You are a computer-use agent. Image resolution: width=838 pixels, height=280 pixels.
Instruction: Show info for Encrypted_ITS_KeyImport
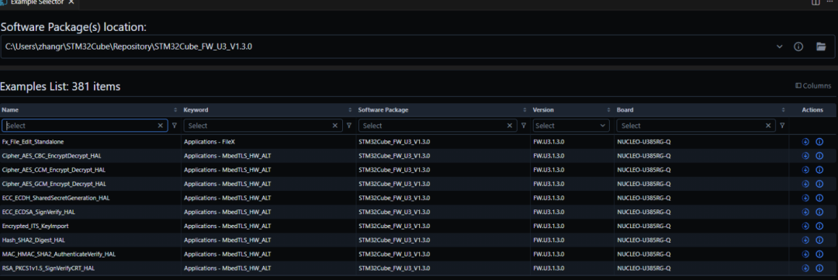(x=819, y=226)
